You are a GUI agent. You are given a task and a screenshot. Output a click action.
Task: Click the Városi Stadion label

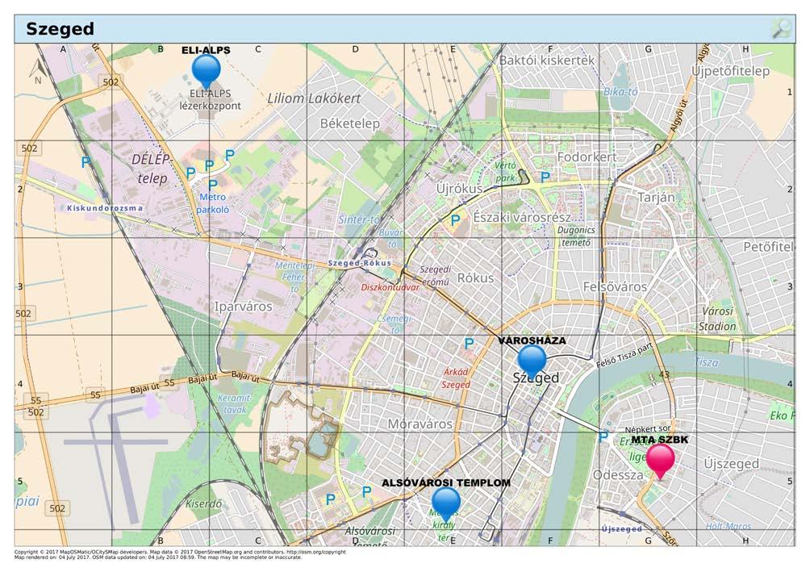[x=717, y=319]
